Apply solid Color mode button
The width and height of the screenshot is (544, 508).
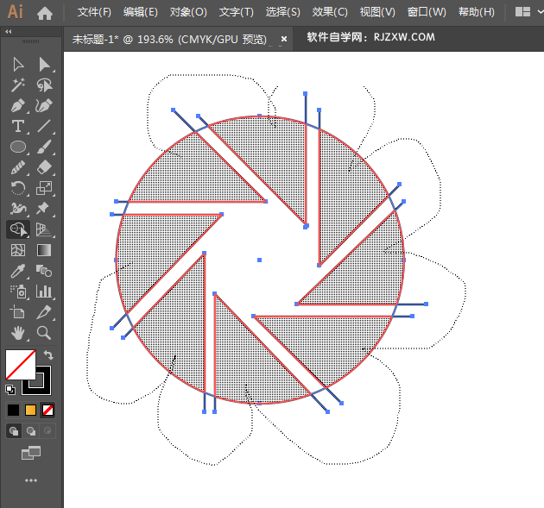pyautogui.click(x=14, y=411)
